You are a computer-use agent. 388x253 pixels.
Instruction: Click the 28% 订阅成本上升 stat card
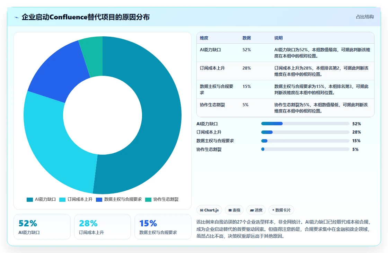(103, 227)
